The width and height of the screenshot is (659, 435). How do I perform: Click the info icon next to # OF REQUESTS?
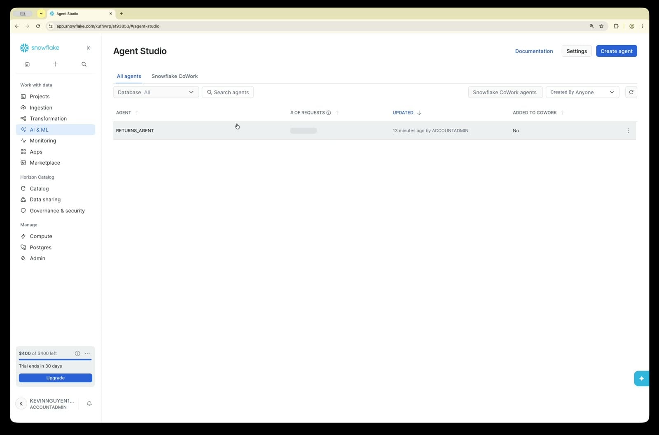tap(329, 113)
